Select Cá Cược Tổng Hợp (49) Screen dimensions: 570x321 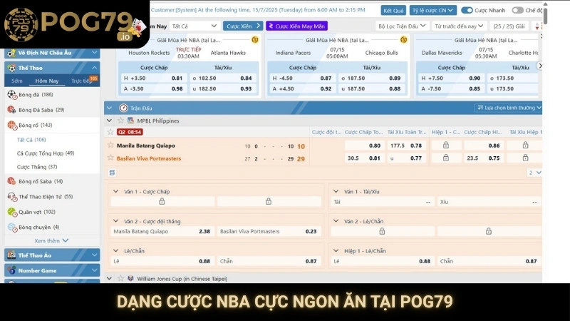coord(46,153)
